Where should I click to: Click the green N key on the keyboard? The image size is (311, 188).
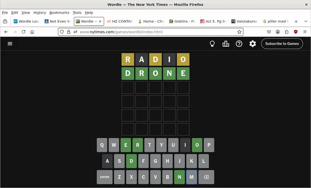pyautogui.click(x=180, y=177)
